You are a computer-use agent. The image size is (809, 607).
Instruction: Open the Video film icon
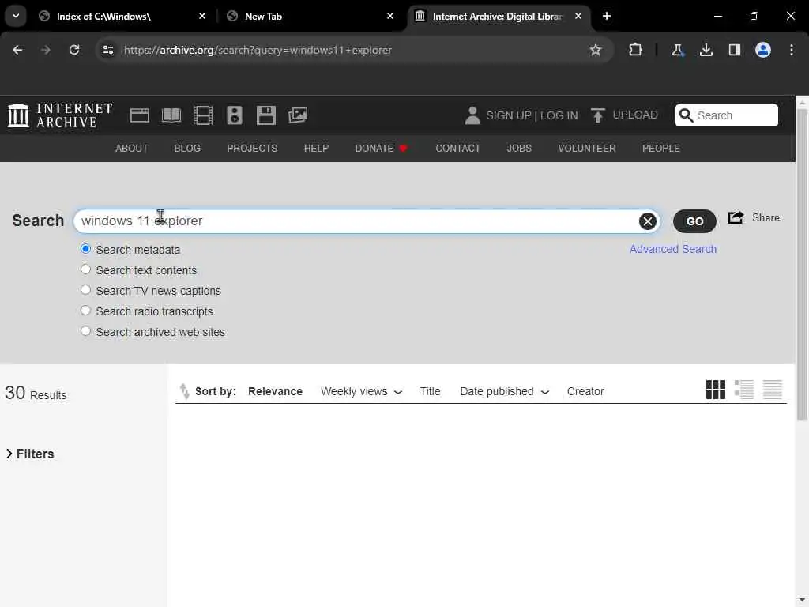[x=203, y=115]
